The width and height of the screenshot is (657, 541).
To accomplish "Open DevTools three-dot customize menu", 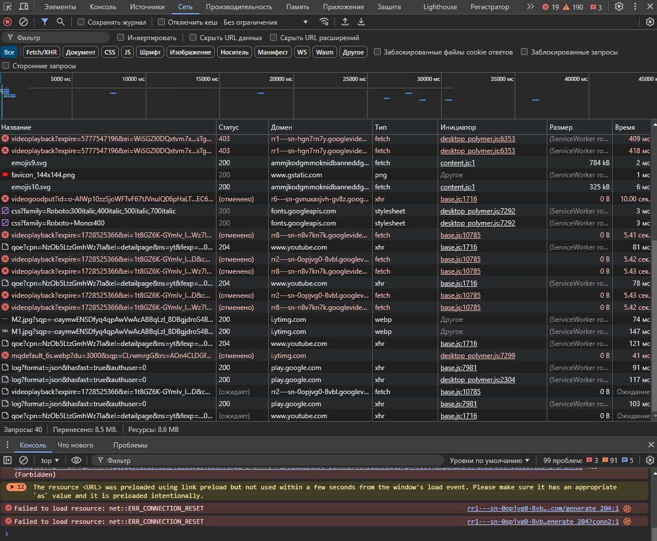I will 635,7.
